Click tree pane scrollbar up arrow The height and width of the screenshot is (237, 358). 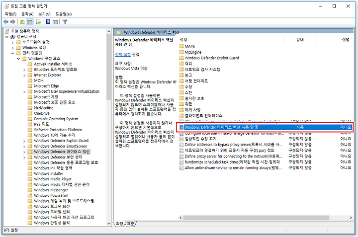[109, 31]
